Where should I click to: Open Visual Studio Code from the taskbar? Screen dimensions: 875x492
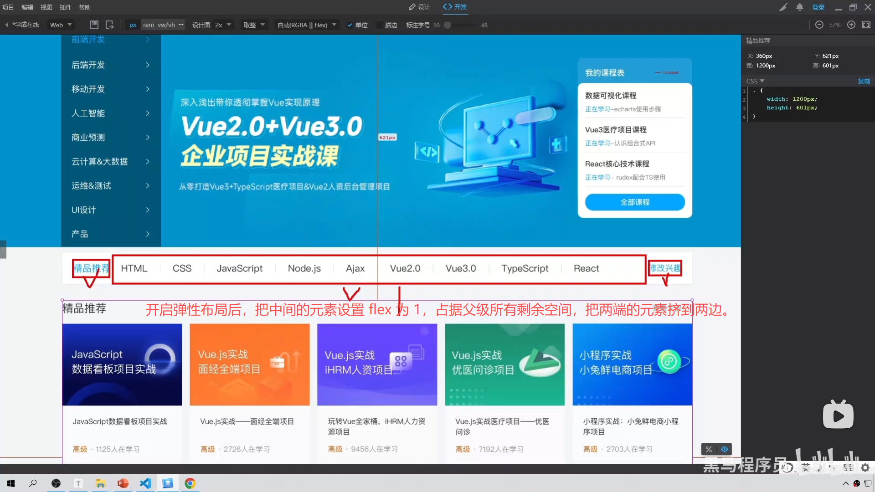tap(145, 483)
